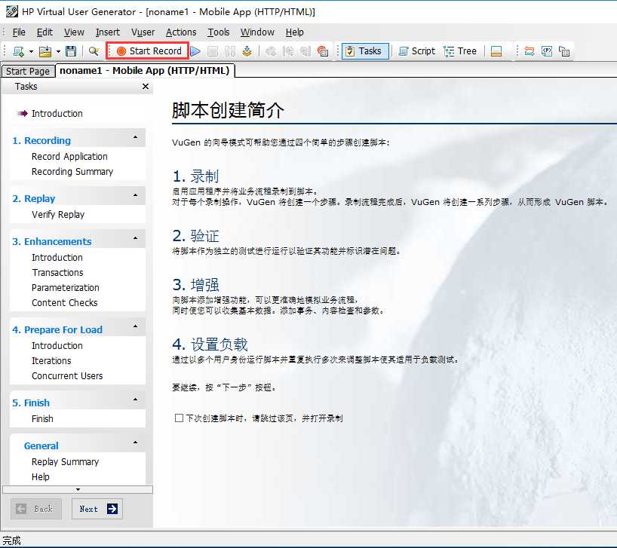
Task: Click the Back button
Action: point(35,509)
